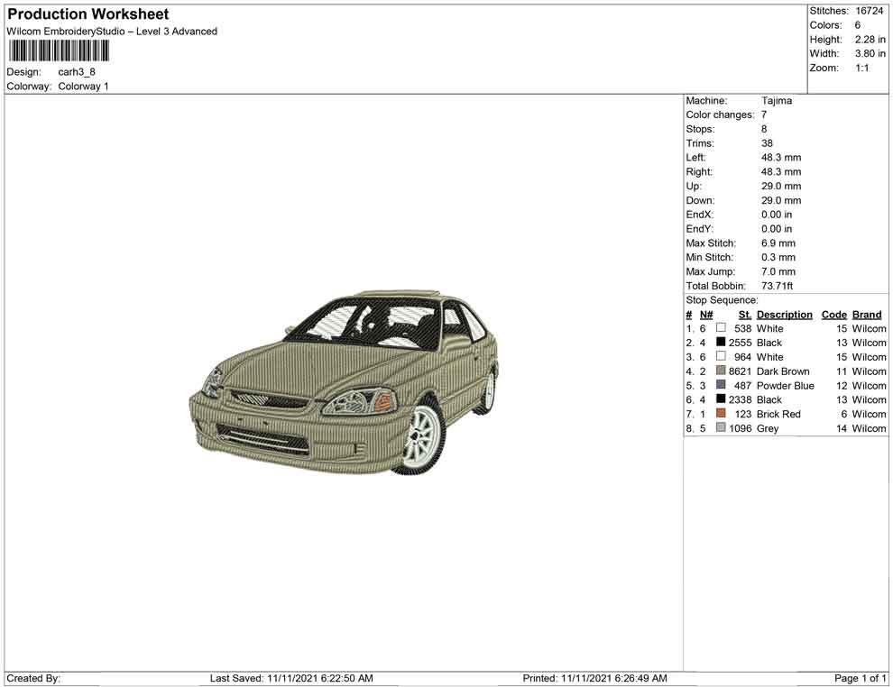Select the Black swatch for stop 2

tap(720, 343)
